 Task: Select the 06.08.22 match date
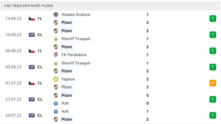(13, 51)
